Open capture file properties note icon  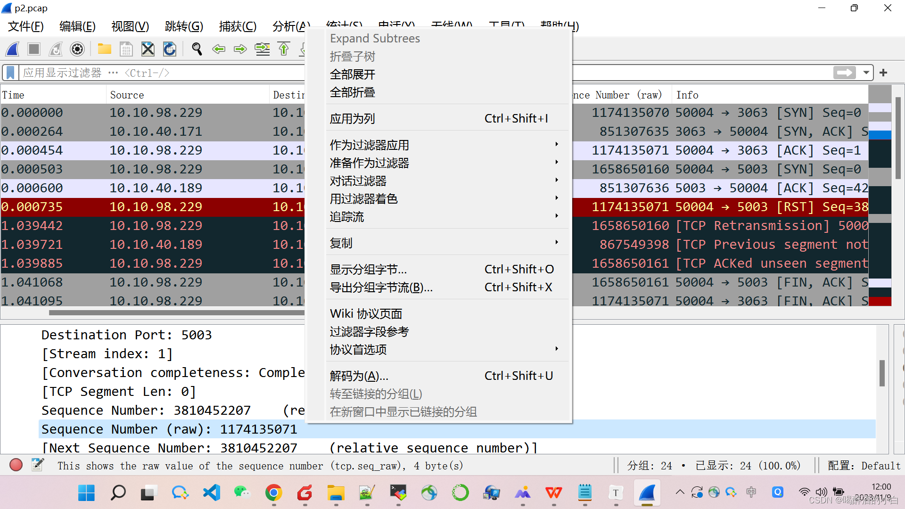(x=38, y=465)
